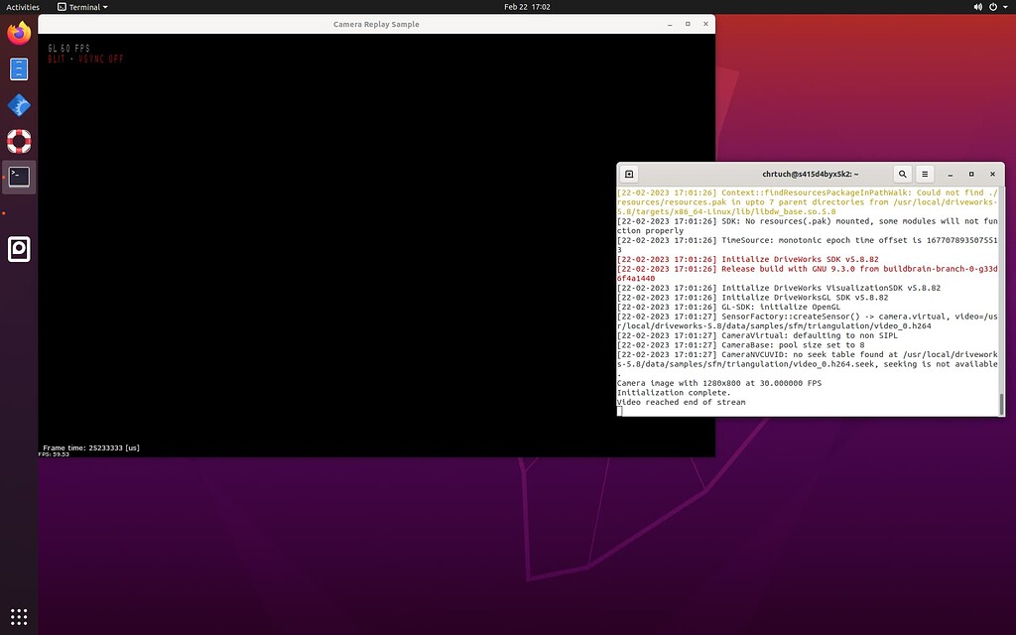Image resolution: width=1016 pixels, height=635 pixels.
Task: Click the terminal command prompt input line
Action: click(695, 409)
